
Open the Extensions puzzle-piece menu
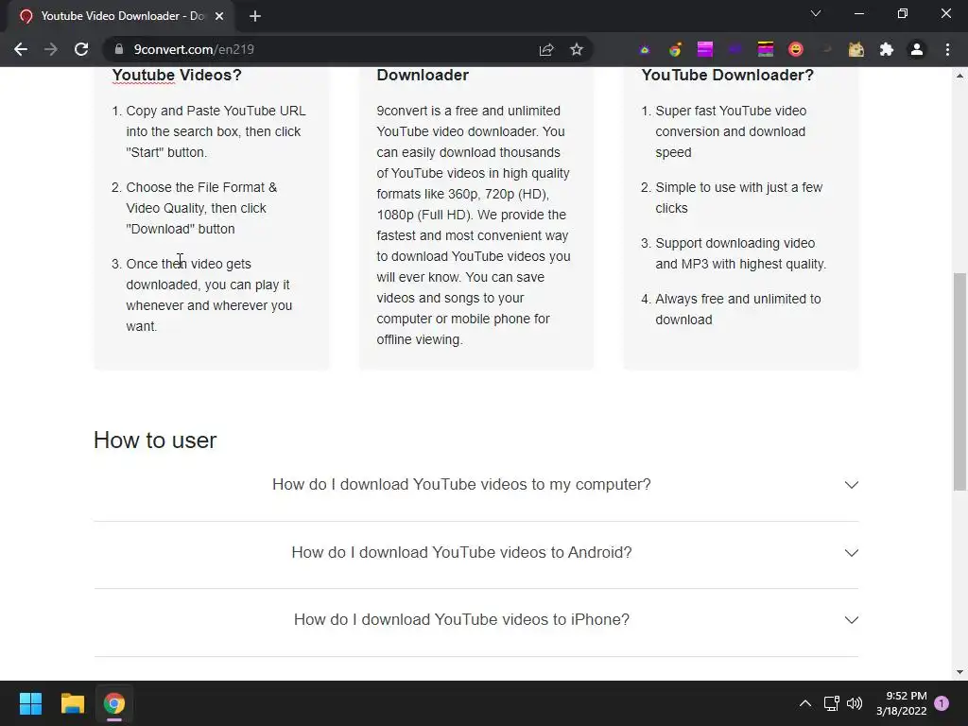[887, 49]
